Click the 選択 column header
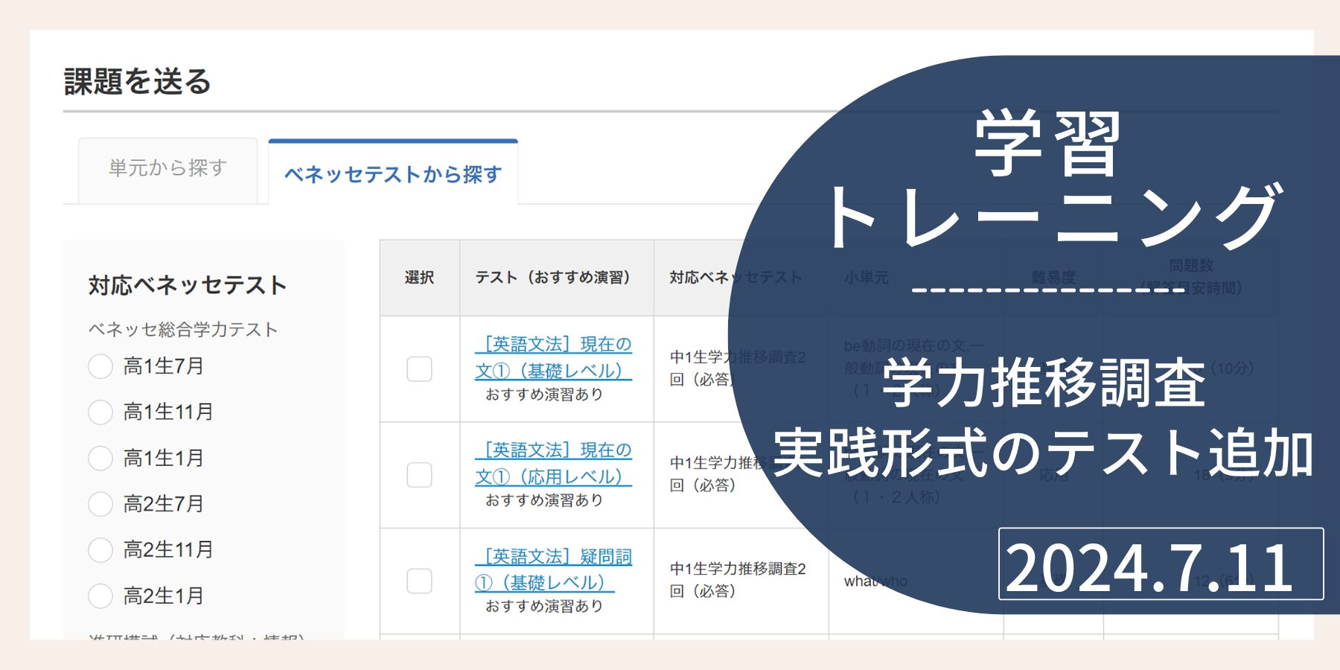Viewport: 1340px width, 670px height. (x=419, y=278)
